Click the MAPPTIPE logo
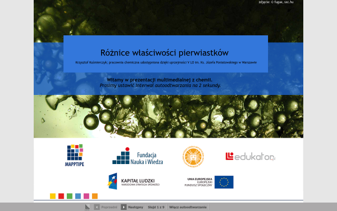Screen dimensions: 337x211 (75, 155)
